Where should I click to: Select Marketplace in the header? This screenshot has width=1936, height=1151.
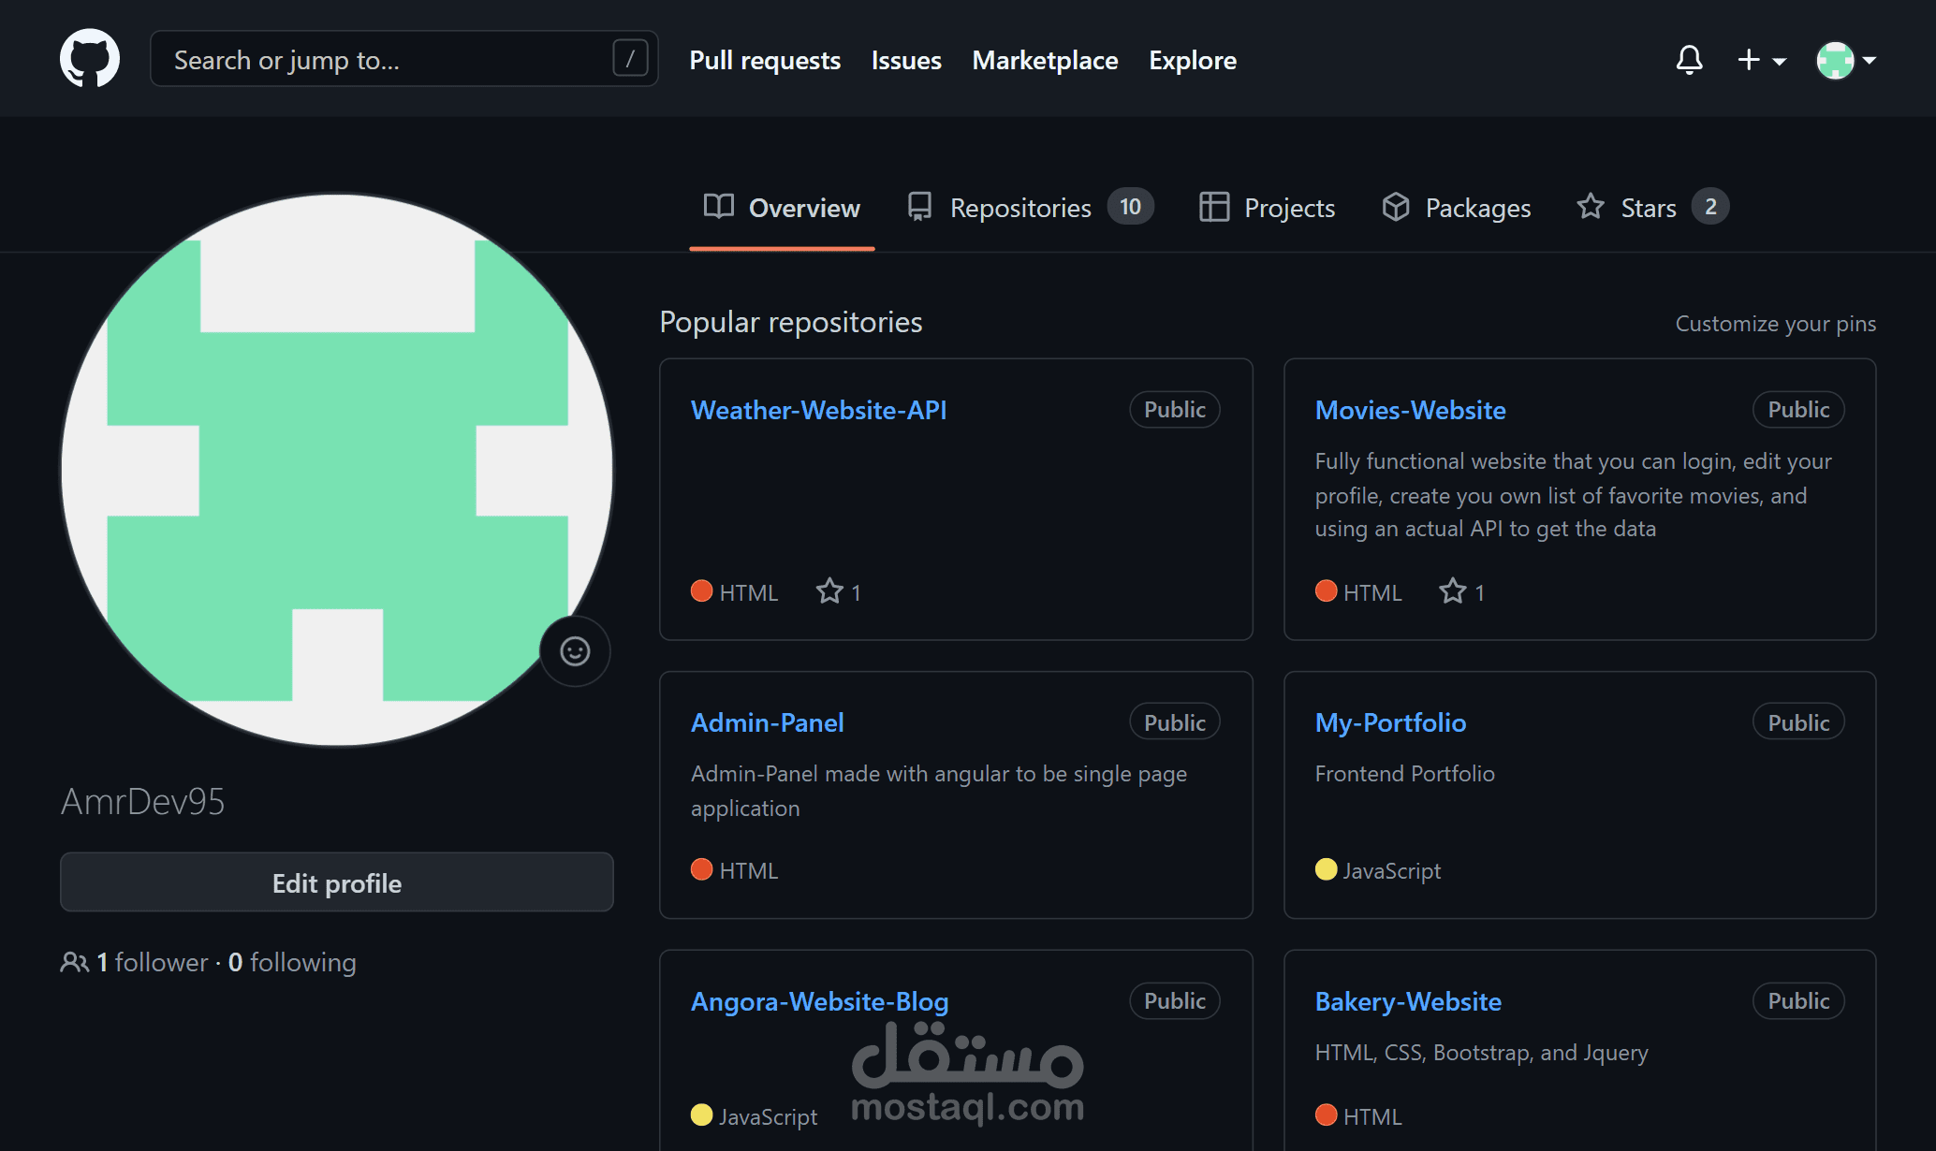point(1045,60)
